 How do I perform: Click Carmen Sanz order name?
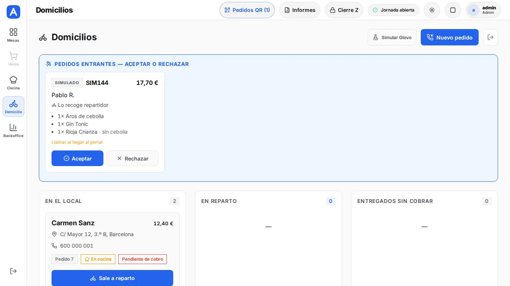tap(73, 223)
